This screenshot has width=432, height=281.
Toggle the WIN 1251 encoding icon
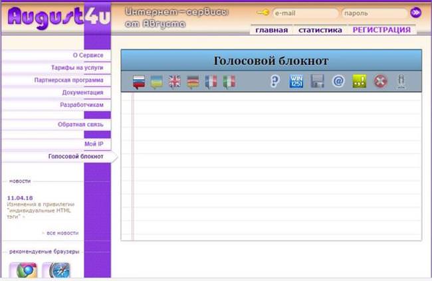296,81
